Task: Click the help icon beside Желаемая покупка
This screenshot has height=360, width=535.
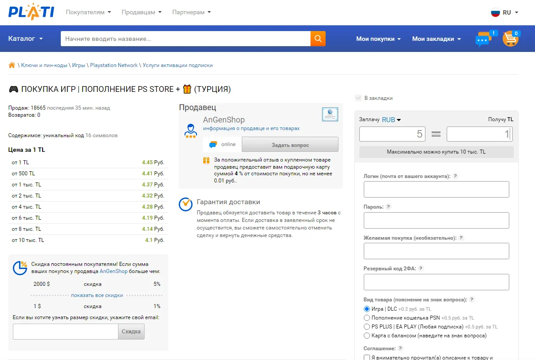Action: (461, 238)
